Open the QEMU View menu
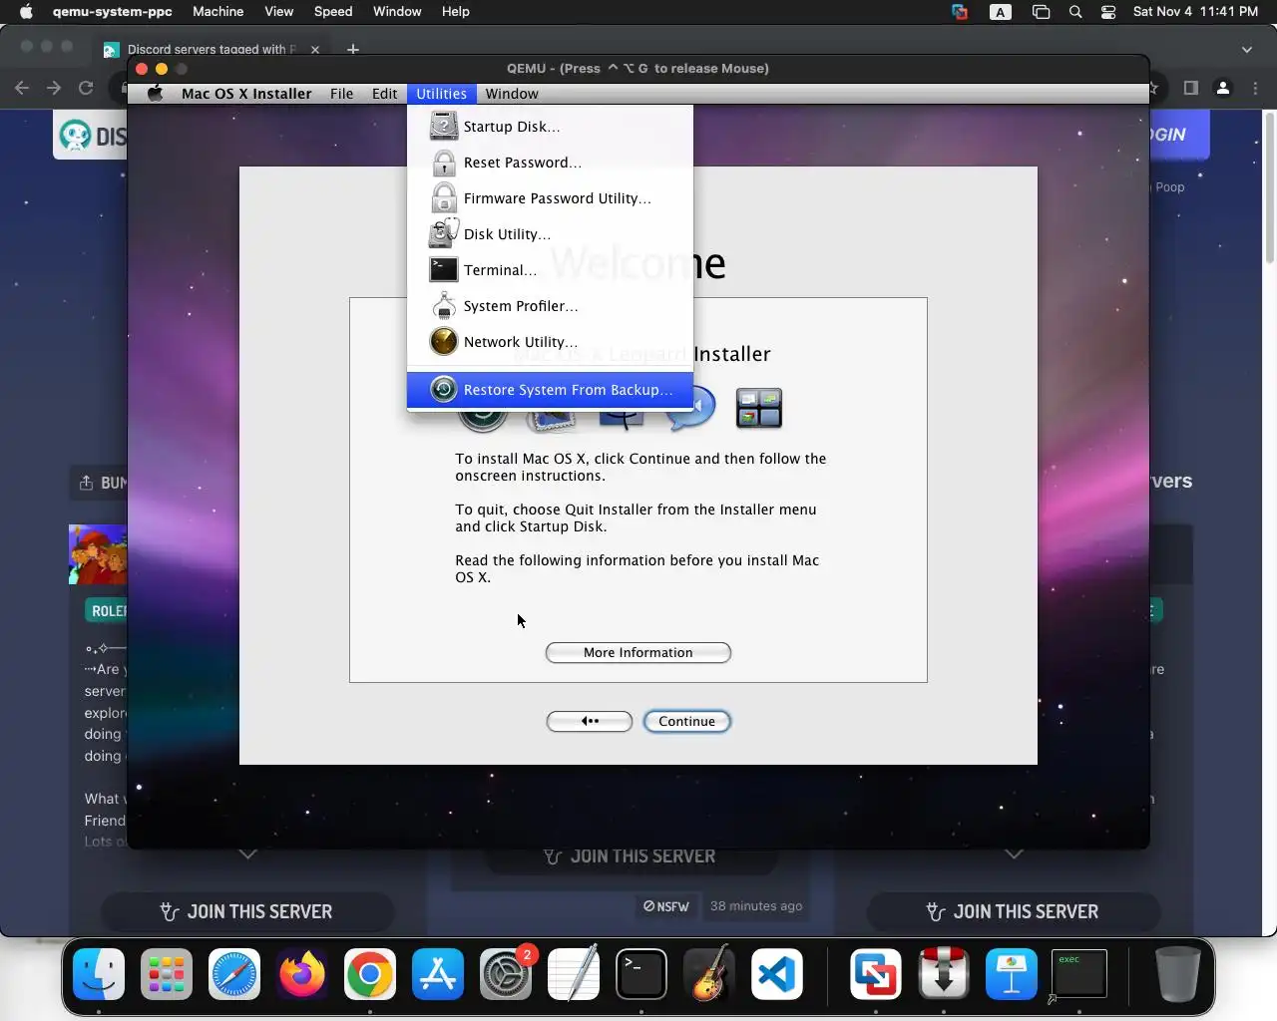The width and height of the screenshot is (1277, 1021). tap(278, 12)
